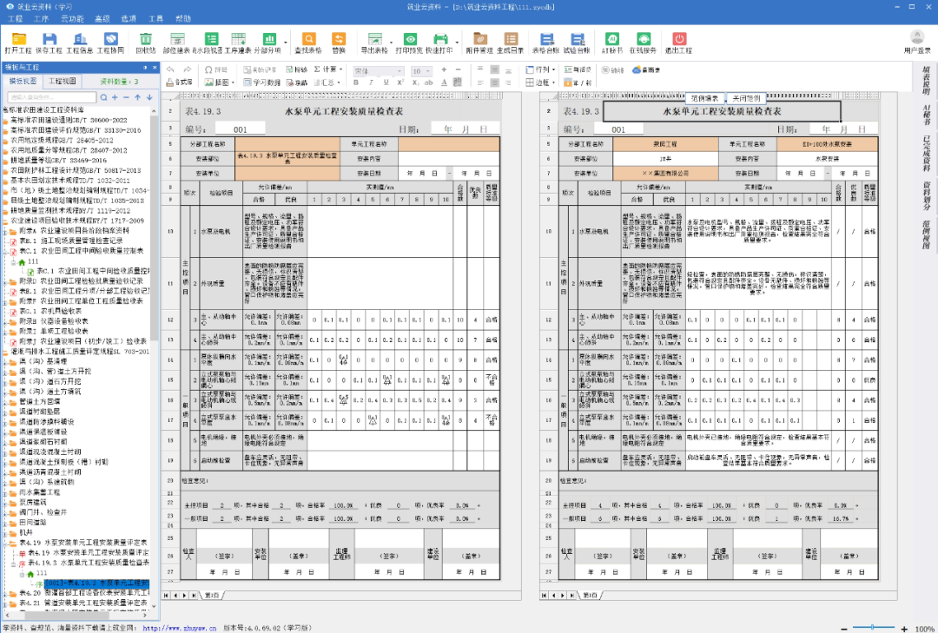This screenshot has width=938, height=633.
Task: Click 范例视图 in right sidebar
Action: [926, 234]
